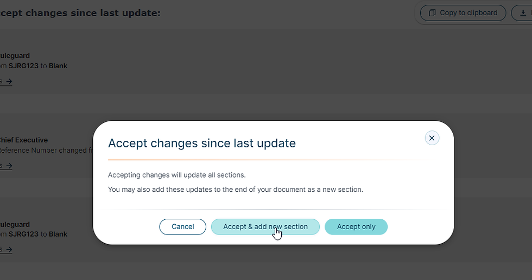Click the first SJRG123 value text
The image size is (532, 280).
[23, 66]
